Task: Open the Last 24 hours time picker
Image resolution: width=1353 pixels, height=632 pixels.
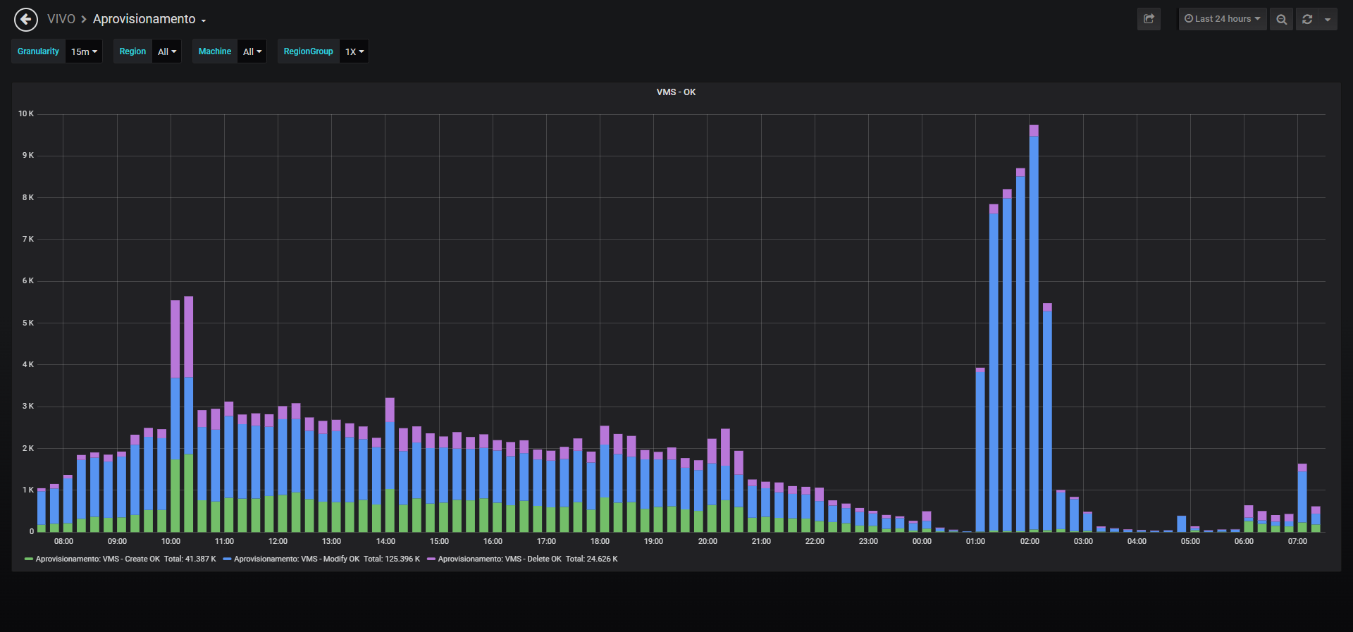Action: point(1223,19)
